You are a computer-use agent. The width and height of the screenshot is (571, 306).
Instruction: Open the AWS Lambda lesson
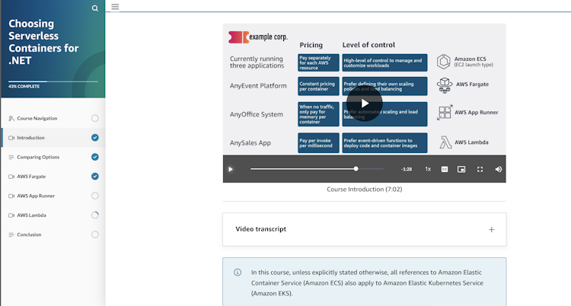click(x=53, y=215)
